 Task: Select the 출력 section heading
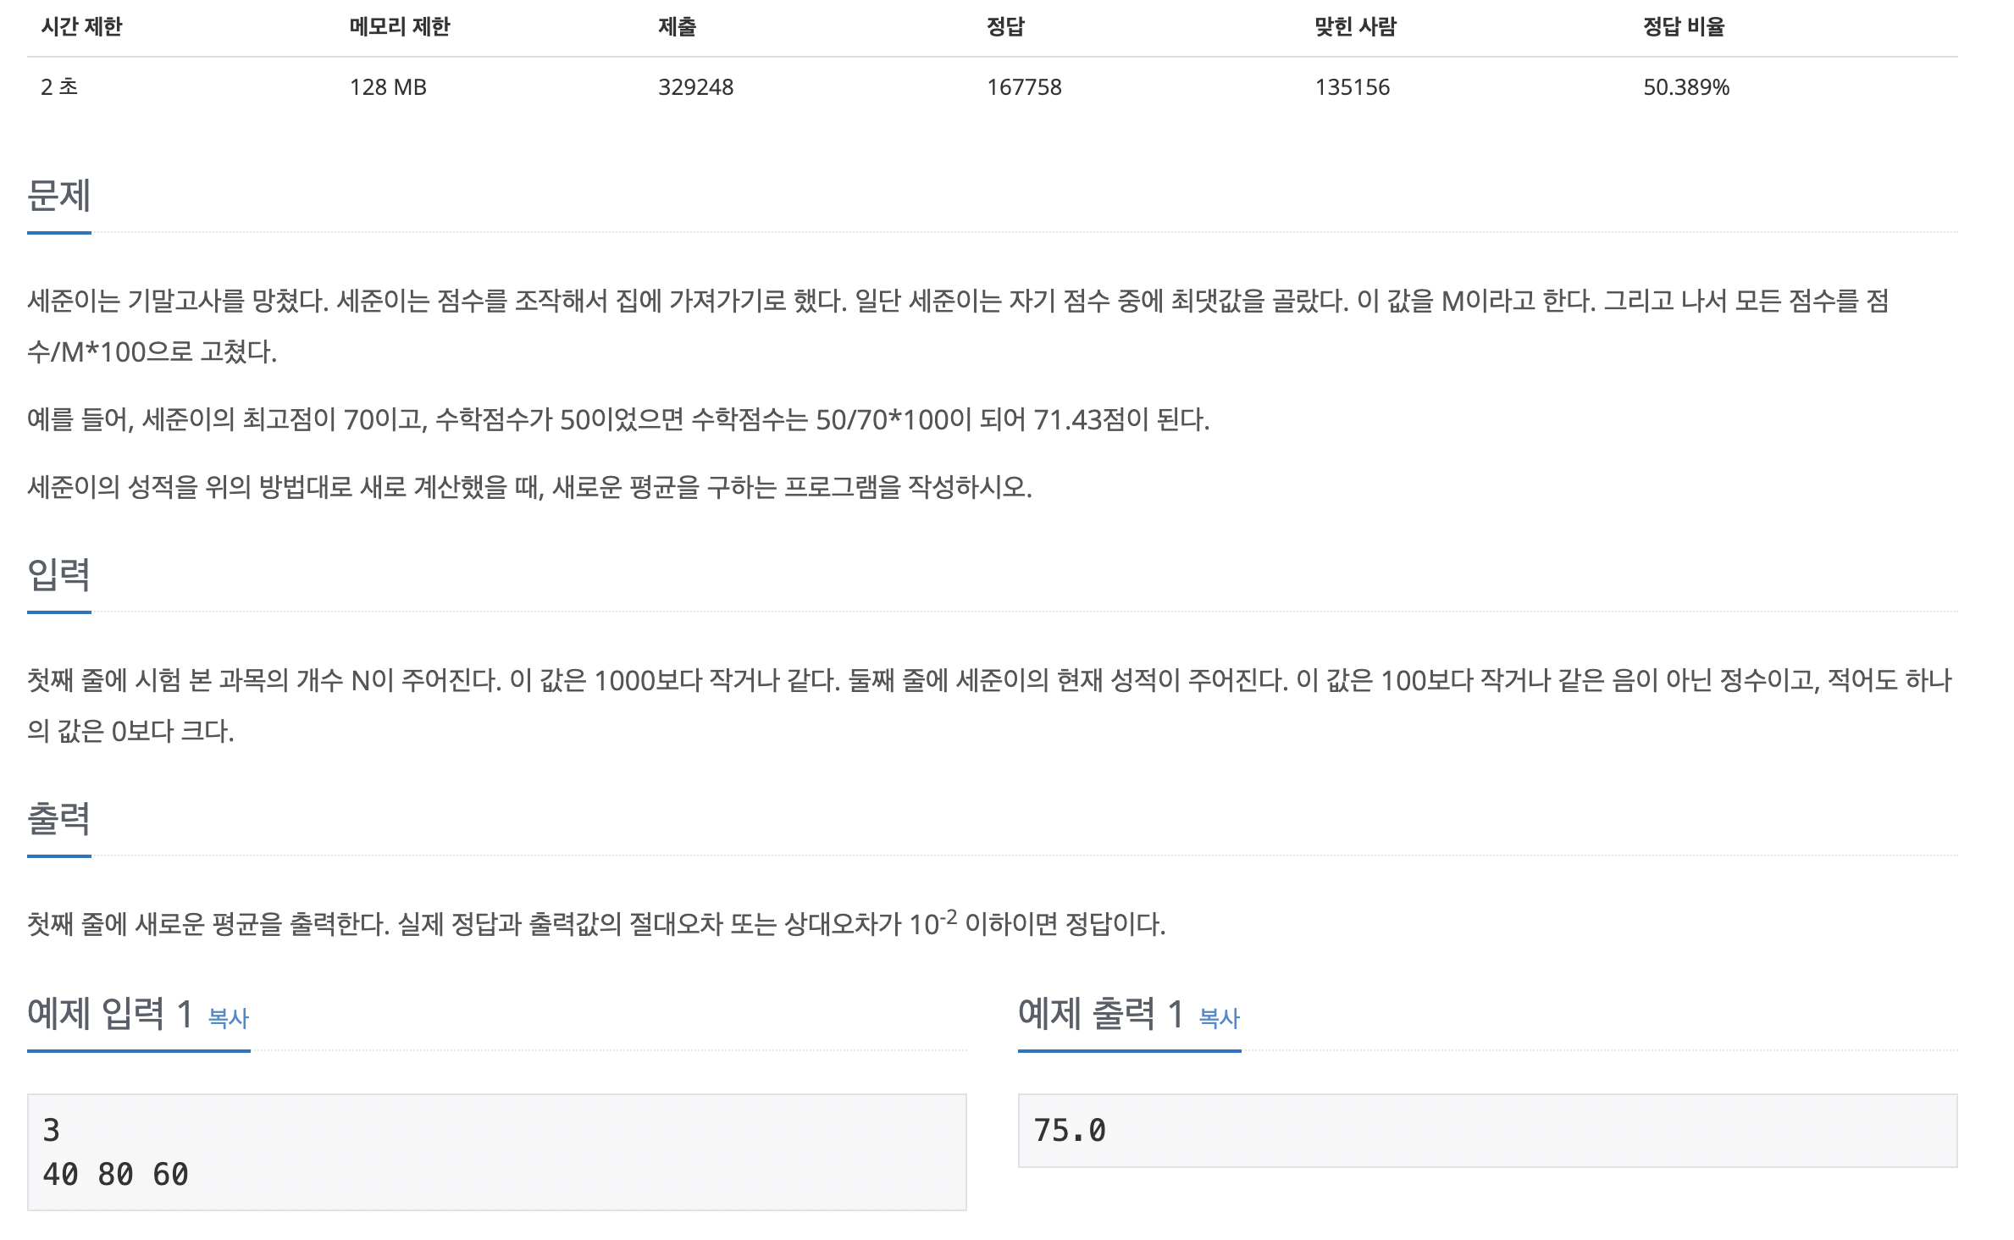click(x=58, y=819)
